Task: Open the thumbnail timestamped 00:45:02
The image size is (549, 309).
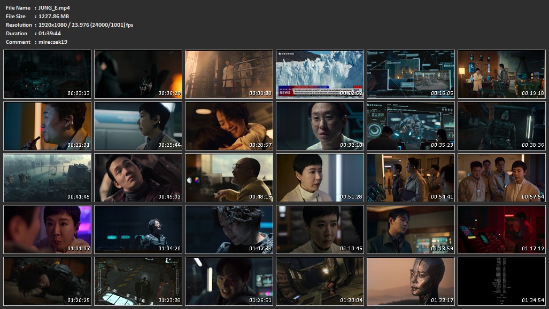Action: pyautogui.click(x=138, y=178)
